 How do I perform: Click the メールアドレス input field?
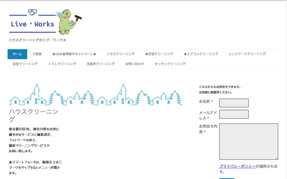[234, 114]
